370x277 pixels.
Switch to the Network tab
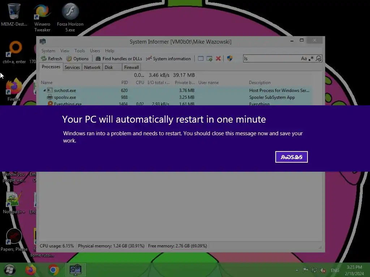(92, 67)
